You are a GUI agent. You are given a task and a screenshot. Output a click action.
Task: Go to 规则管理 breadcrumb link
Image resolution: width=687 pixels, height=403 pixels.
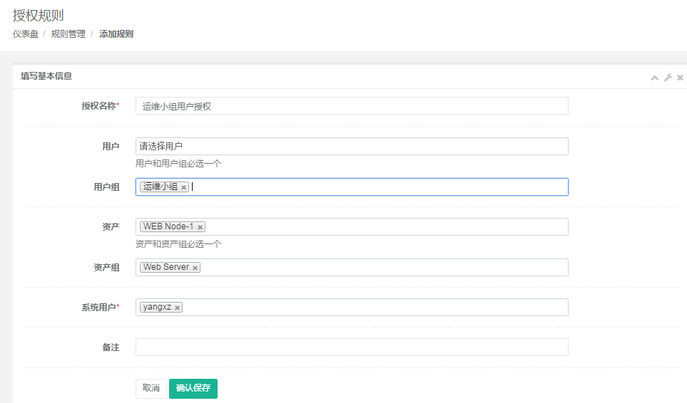[x=68, y=34]
